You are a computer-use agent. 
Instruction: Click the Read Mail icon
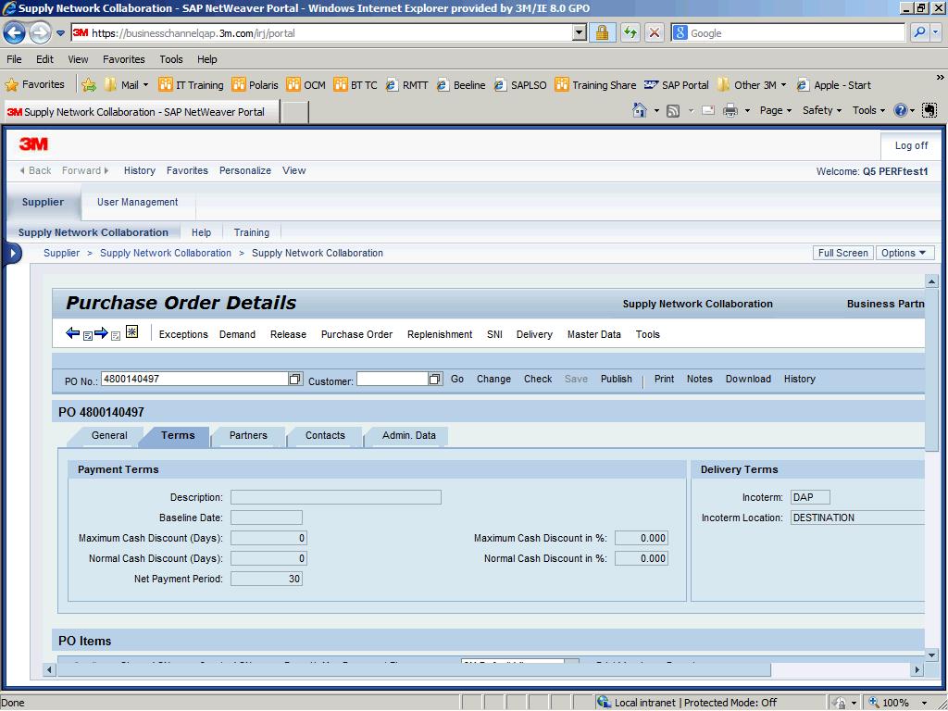point(708,111)
